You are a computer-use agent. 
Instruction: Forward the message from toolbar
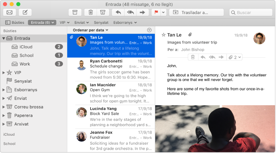[x=142, y=12]
